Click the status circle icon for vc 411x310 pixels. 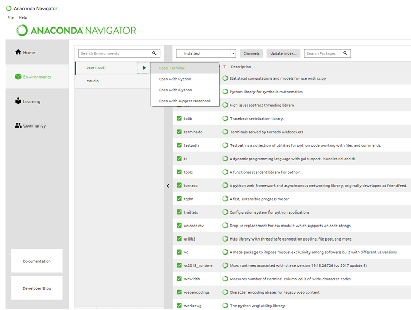pos(225,252)
